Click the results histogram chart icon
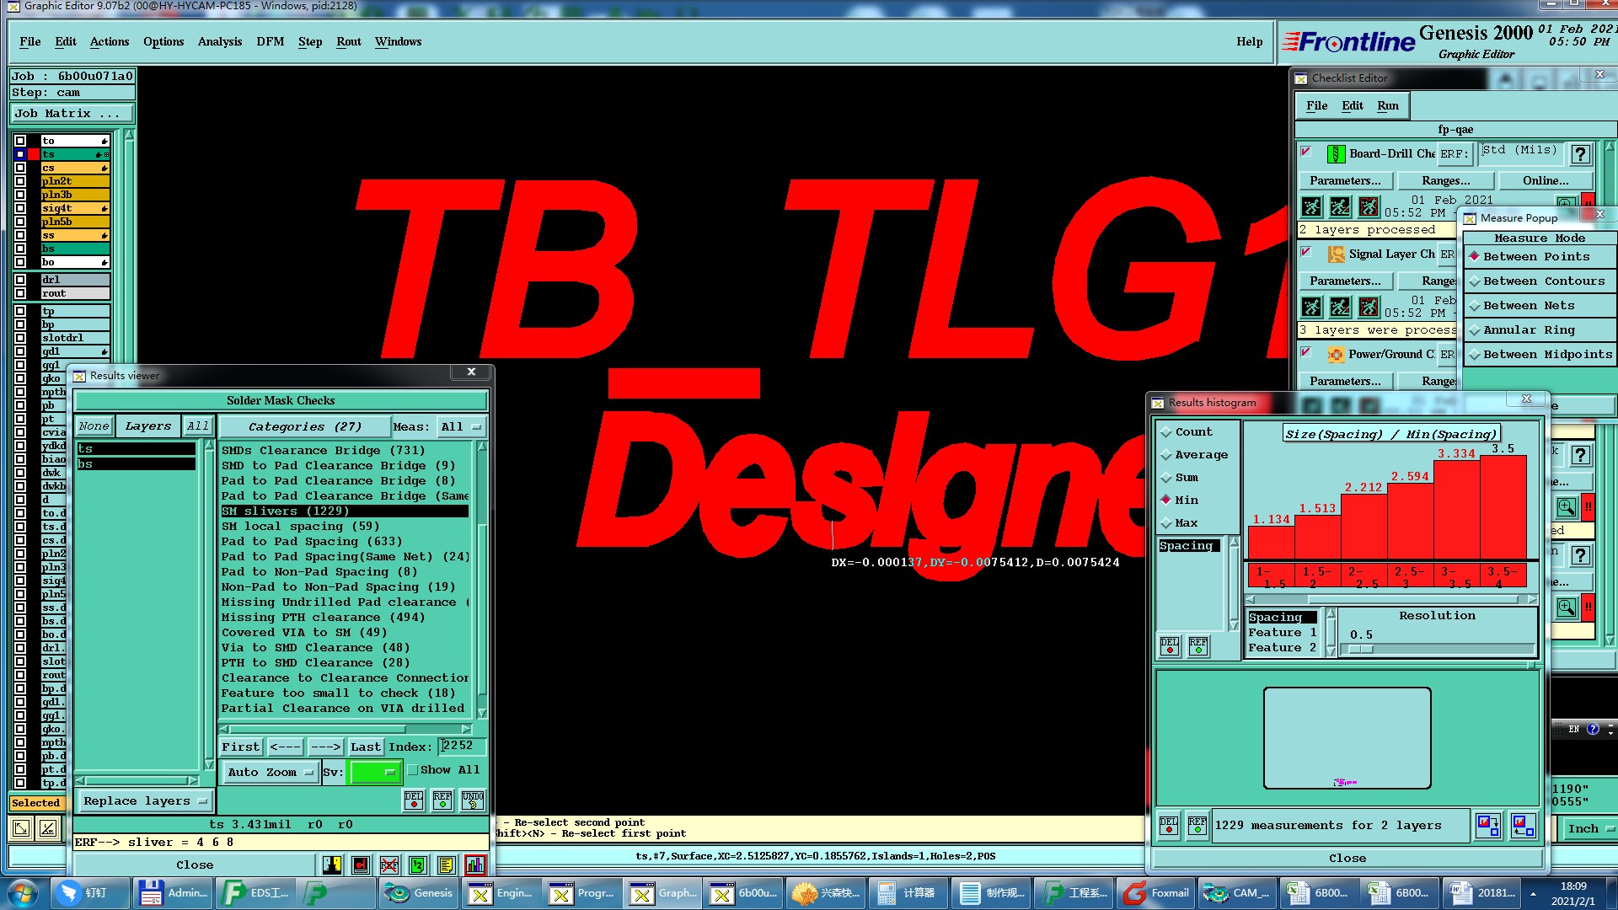 474,864
